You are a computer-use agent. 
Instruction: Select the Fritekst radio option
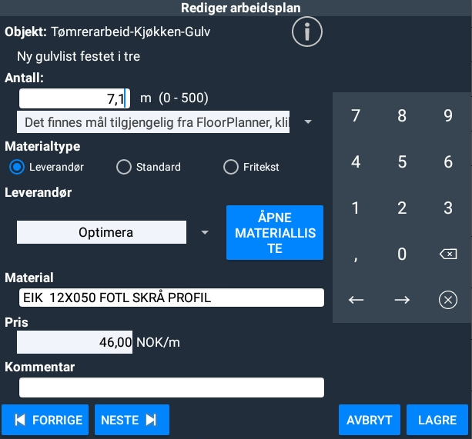tap(230, 167)
